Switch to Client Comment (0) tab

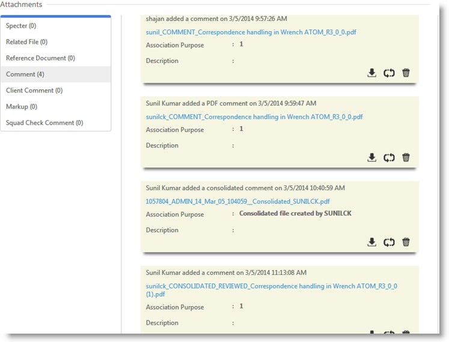(x=55, y=91)
